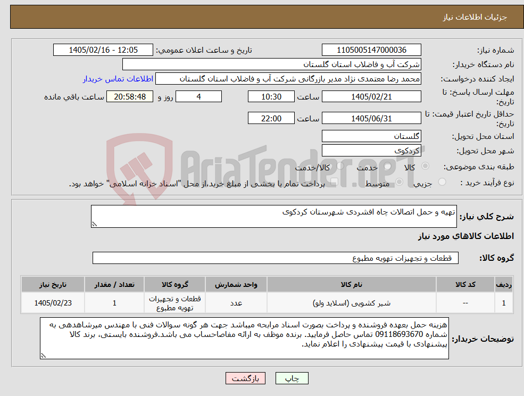Click delivery city field کردکوی
524x396 pixels.
pos(371,151)
